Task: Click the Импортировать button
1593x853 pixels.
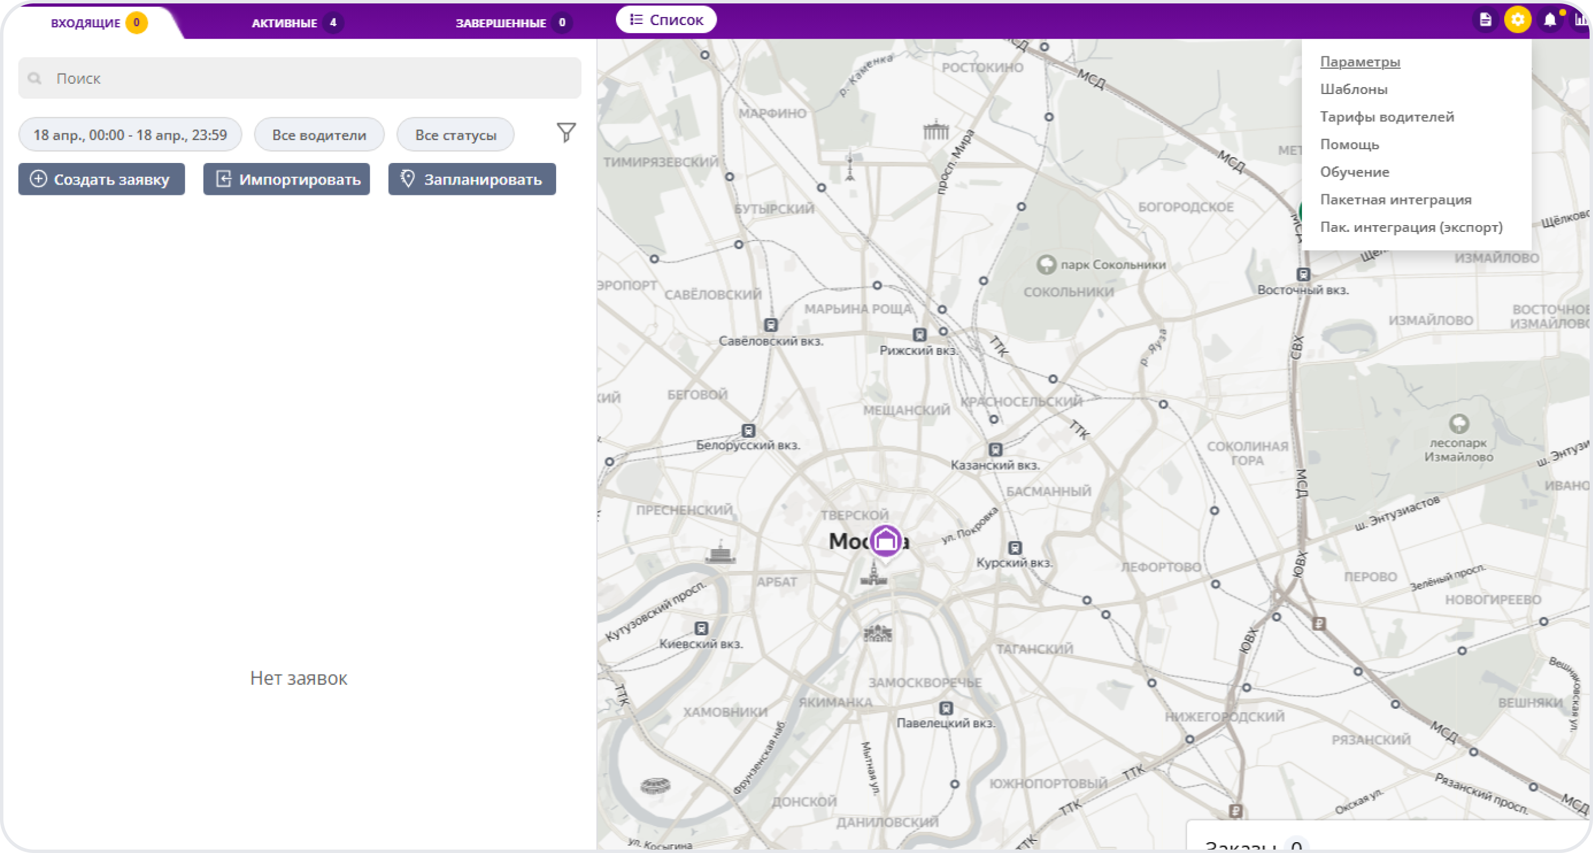Action: 287,179
